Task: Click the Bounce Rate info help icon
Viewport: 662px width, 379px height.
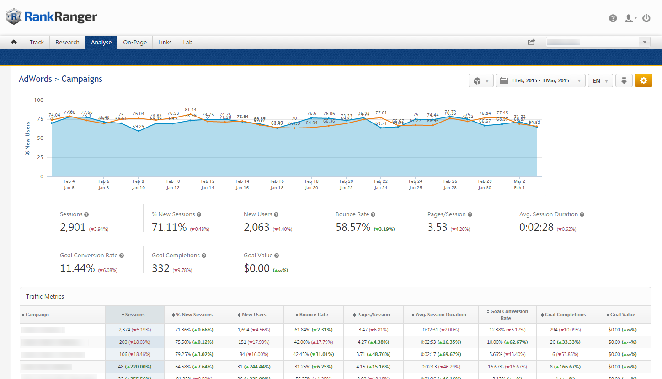Action: (373, 214)
